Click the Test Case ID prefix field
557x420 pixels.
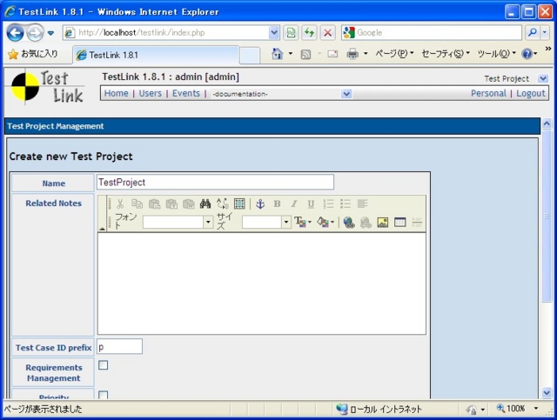(x=120, y=346)
